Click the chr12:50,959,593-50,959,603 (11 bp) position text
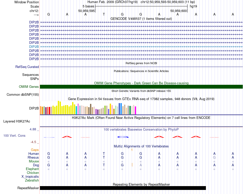This screenshot has height=194, width=243. (168, 2)
